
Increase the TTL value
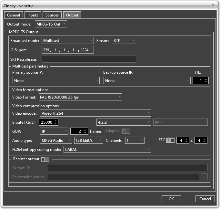[206, 79]
